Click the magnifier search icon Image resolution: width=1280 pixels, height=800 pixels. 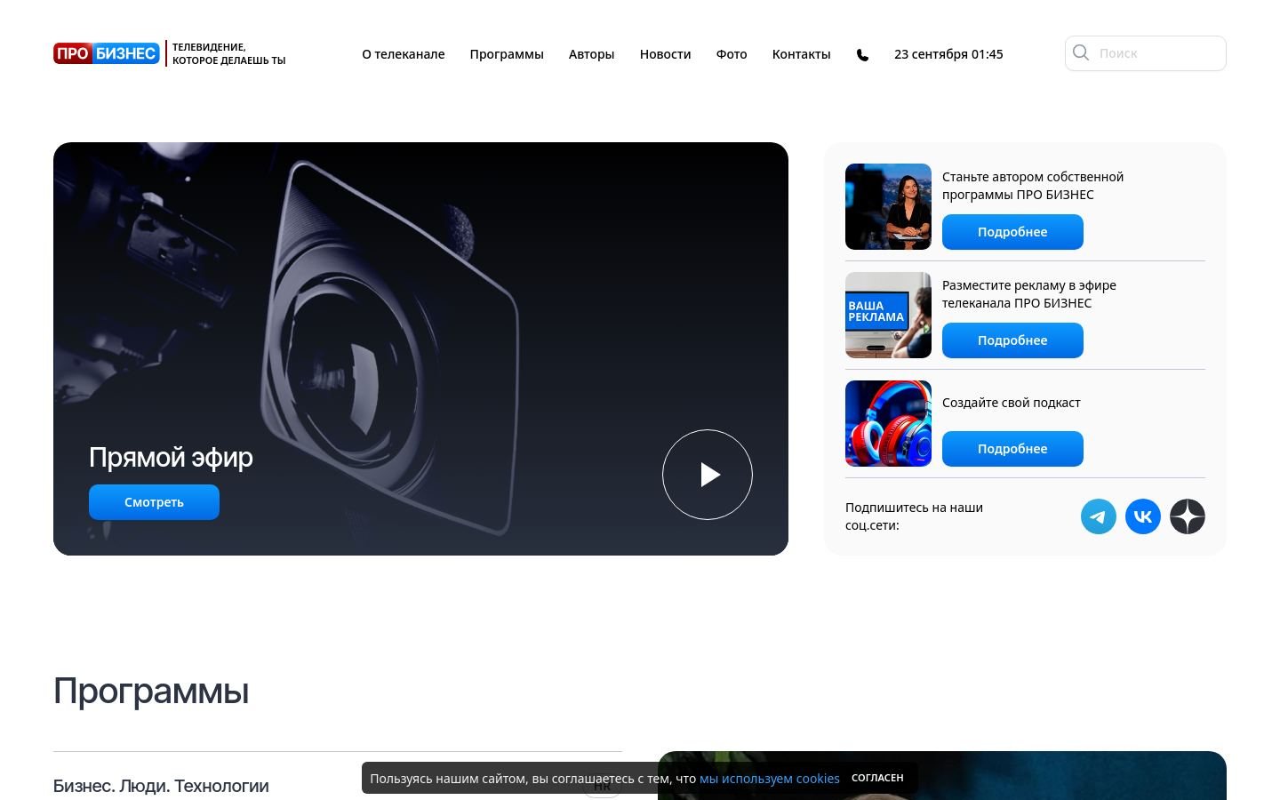(1081, 53)
